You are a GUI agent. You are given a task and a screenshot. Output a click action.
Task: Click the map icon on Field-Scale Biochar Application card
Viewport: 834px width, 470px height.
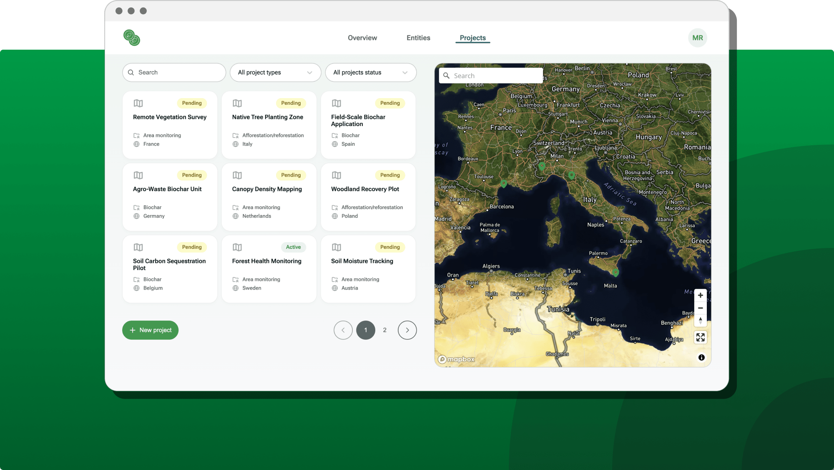tap(337, 103)
